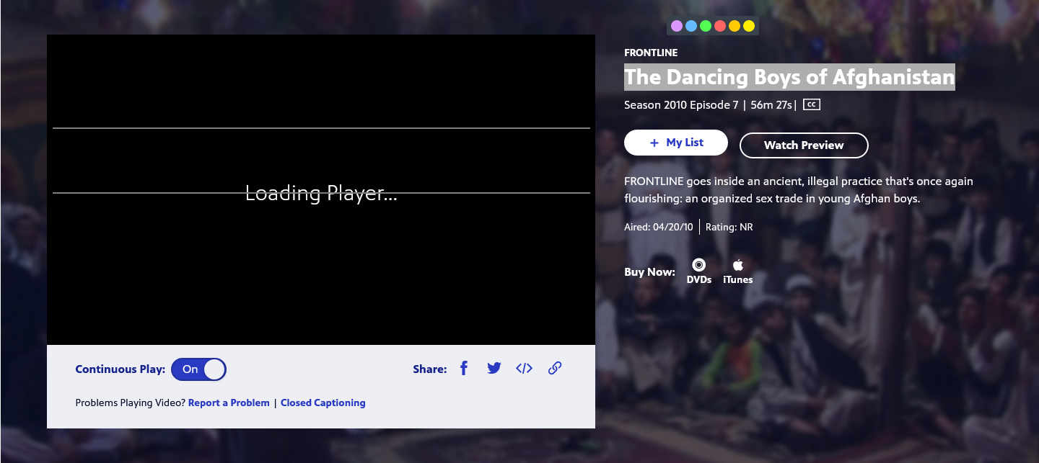Share the video on Facebook
The width and height of the screenshot is (1039, 463).
coord(464,368)
